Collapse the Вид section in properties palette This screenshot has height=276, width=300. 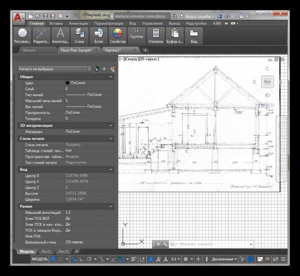[x=110, y=169]
